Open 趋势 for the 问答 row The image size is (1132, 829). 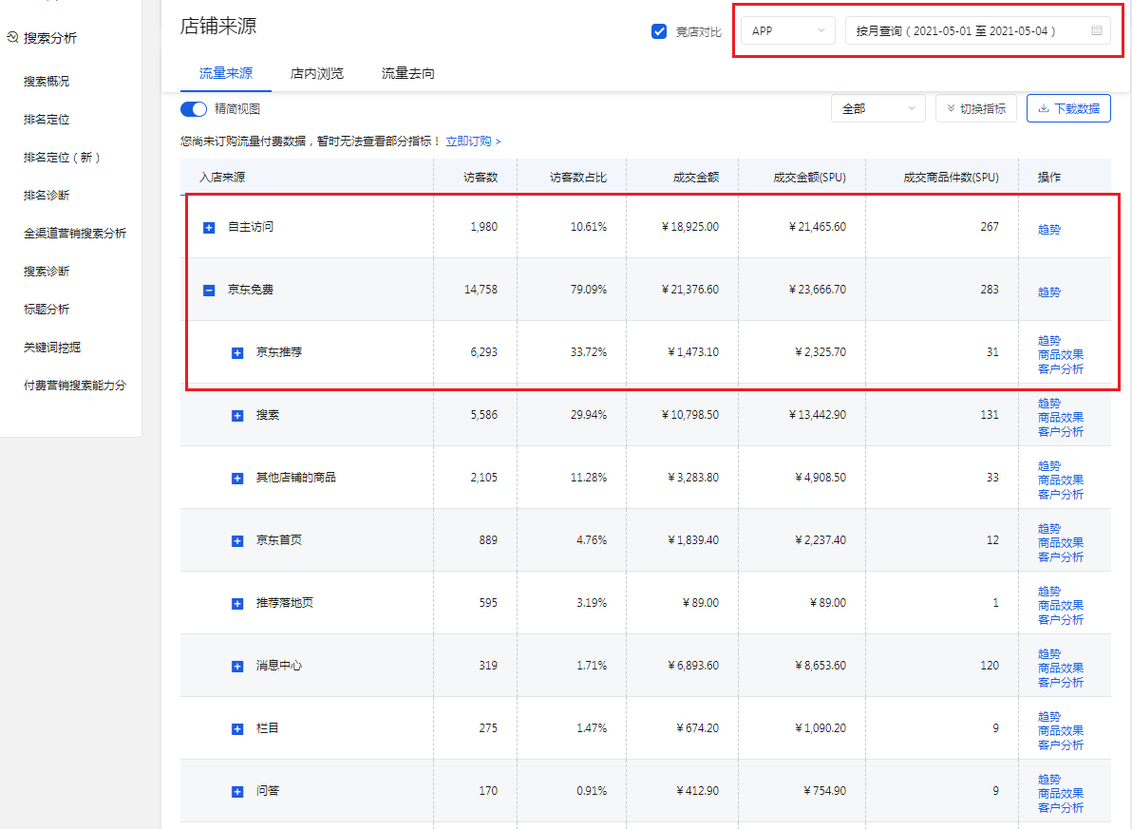(x=1049, y=780)
